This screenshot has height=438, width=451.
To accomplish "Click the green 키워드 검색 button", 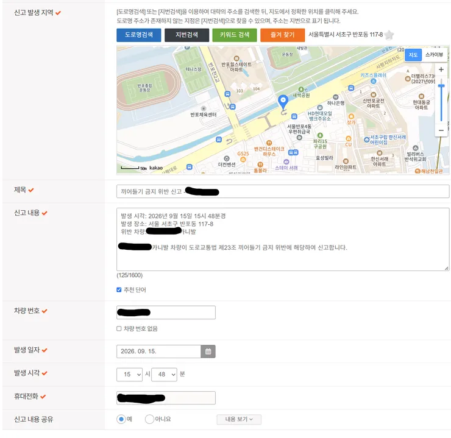I will (235, 35).
